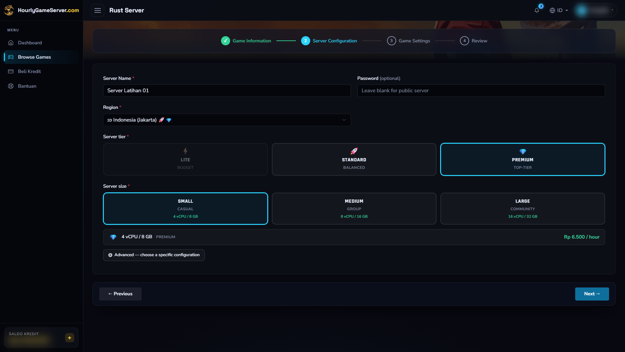Click the Password input field
Screen dimensions: 625x352
tap(481, 91)
